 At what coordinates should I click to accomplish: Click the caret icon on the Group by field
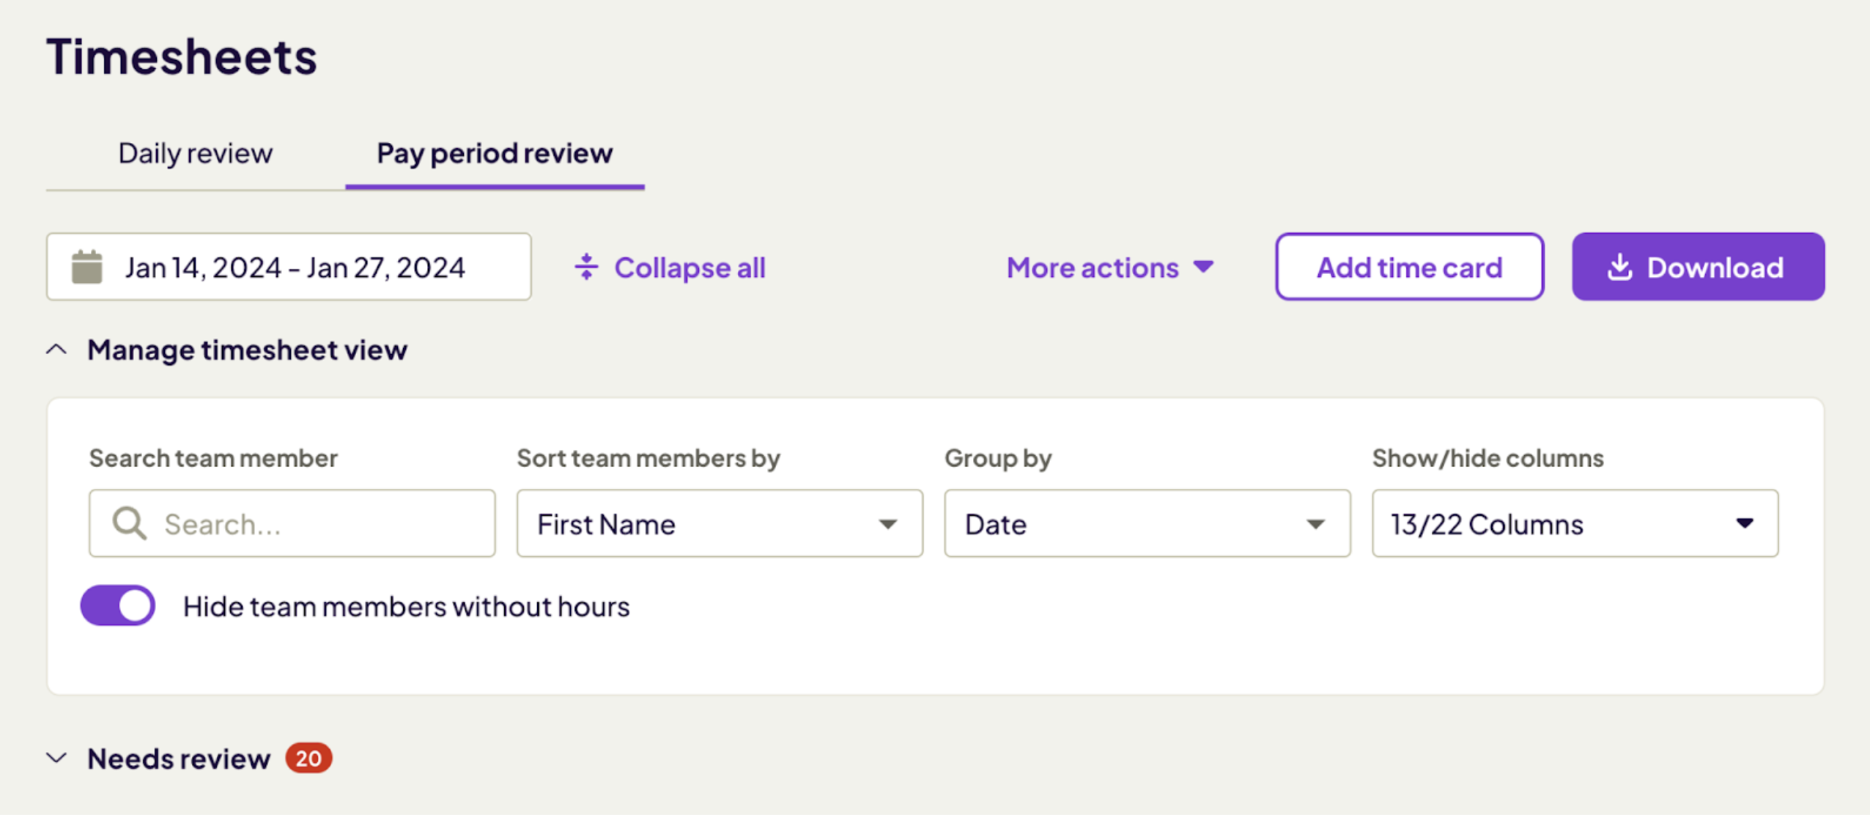point(1316,523)
